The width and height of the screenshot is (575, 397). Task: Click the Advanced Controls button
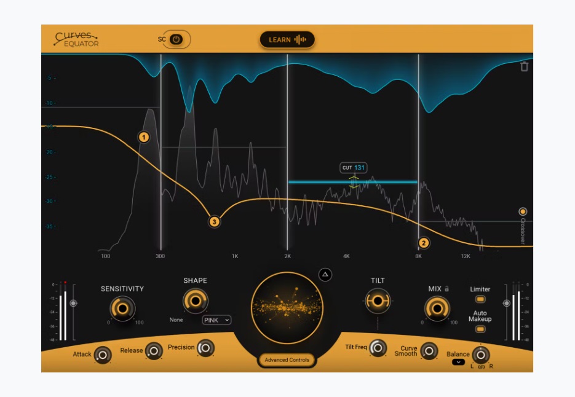tap(287, 360)
